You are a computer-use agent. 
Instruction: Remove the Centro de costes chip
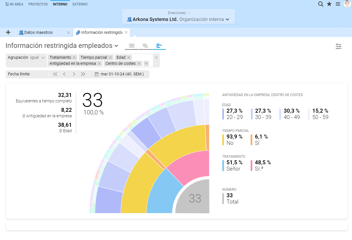pyautogui.click(x=139, y=64)
